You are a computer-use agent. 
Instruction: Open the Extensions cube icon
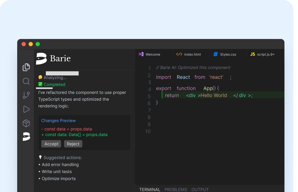(26, 123)
